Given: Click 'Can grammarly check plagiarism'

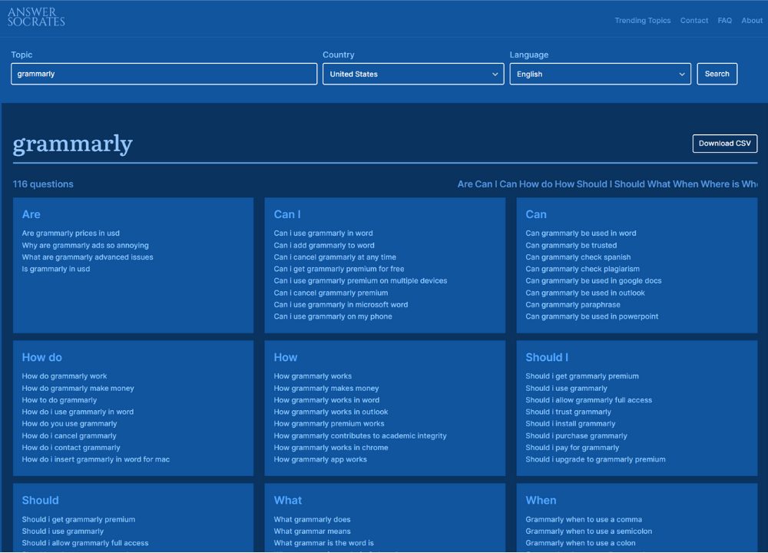Looking at the screenshot, I should click(582, 269).
